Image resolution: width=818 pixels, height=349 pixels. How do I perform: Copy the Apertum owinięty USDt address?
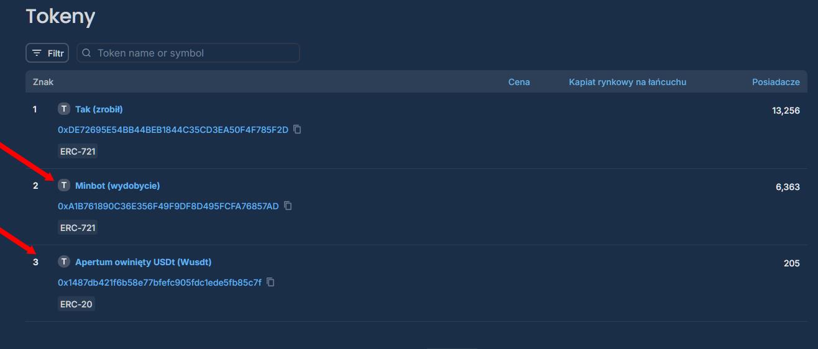(x=270, y=282)
